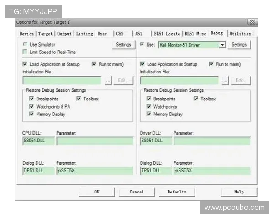Uncheck left Watchpoints & PA checkbox
This screenshot has height=219, width=274.
pyautogui.click(x=32, y=106)
